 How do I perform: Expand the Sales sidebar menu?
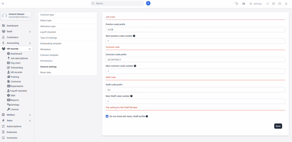tap(30, 121)
